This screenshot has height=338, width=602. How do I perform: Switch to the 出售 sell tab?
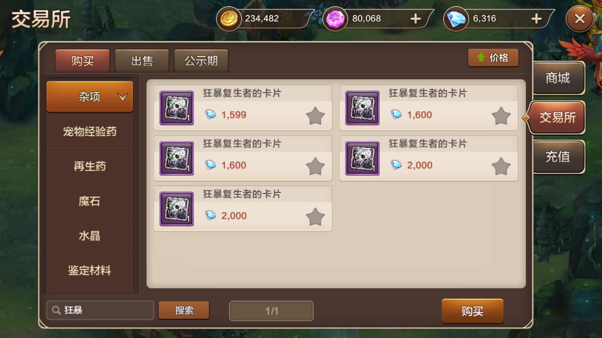pos(142,61)
